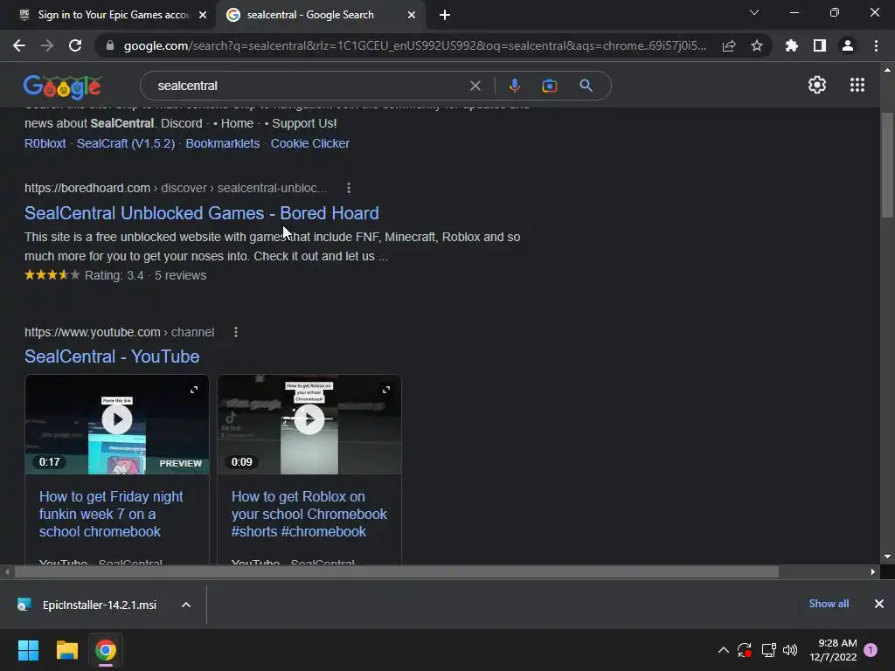Open Friday night funkin week 7 video link

[111, 514]
